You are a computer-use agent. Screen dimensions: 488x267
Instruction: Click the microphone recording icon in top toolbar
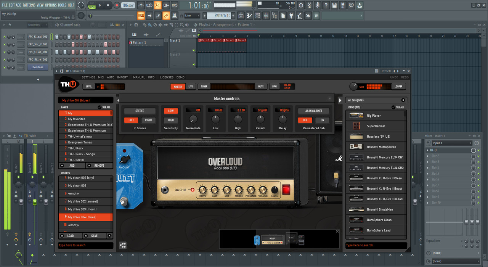coord(318,5)
